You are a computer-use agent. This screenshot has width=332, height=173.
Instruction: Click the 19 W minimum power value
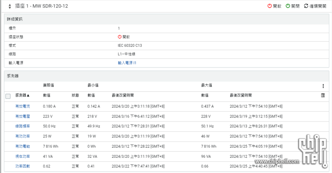[x=92, y=136]
